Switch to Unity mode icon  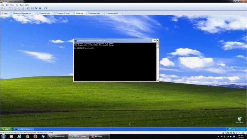tap(40, 8)
